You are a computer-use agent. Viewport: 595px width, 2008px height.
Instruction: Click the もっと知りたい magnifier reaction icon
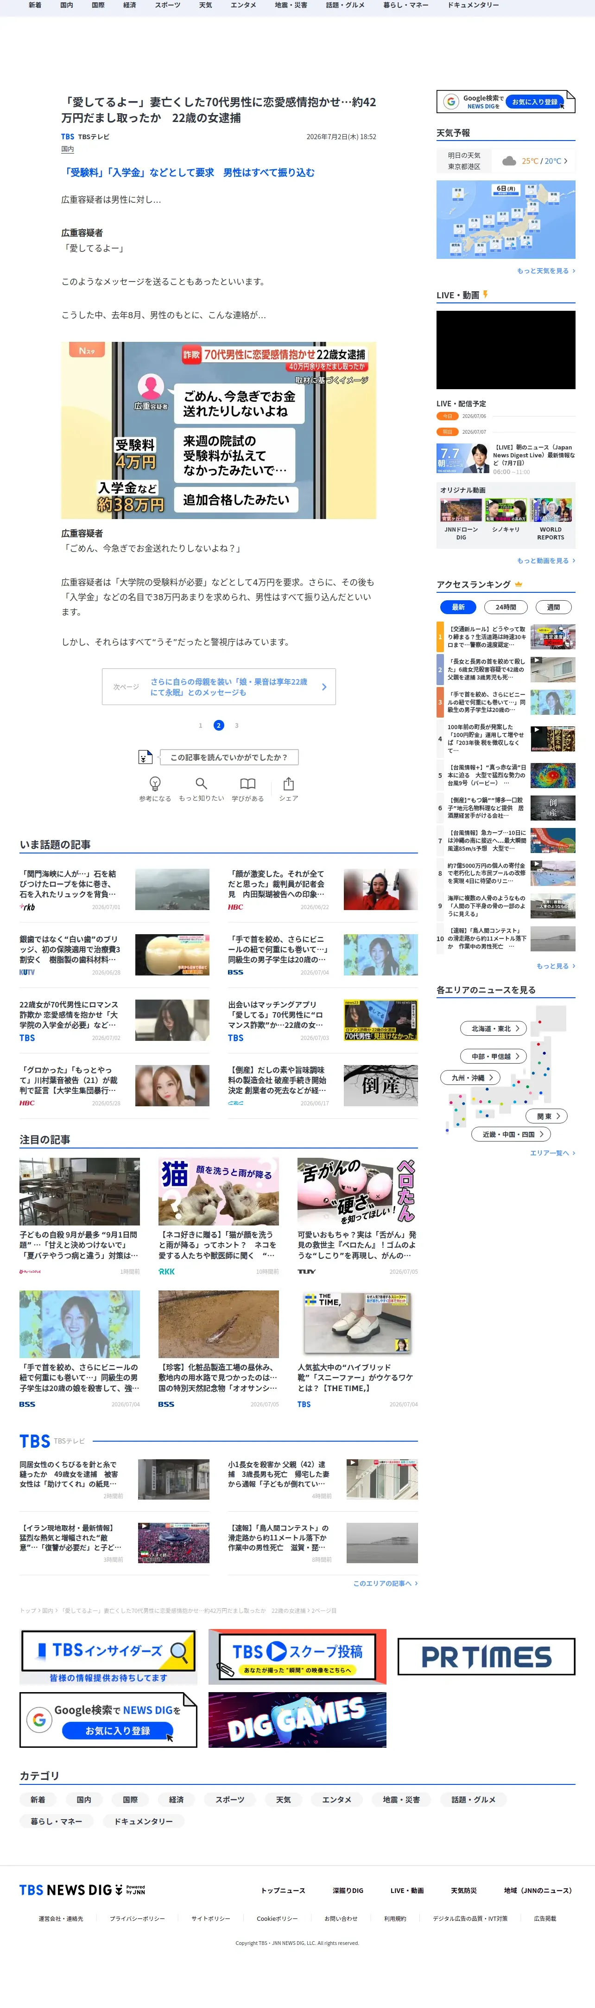tap(201, 783)
